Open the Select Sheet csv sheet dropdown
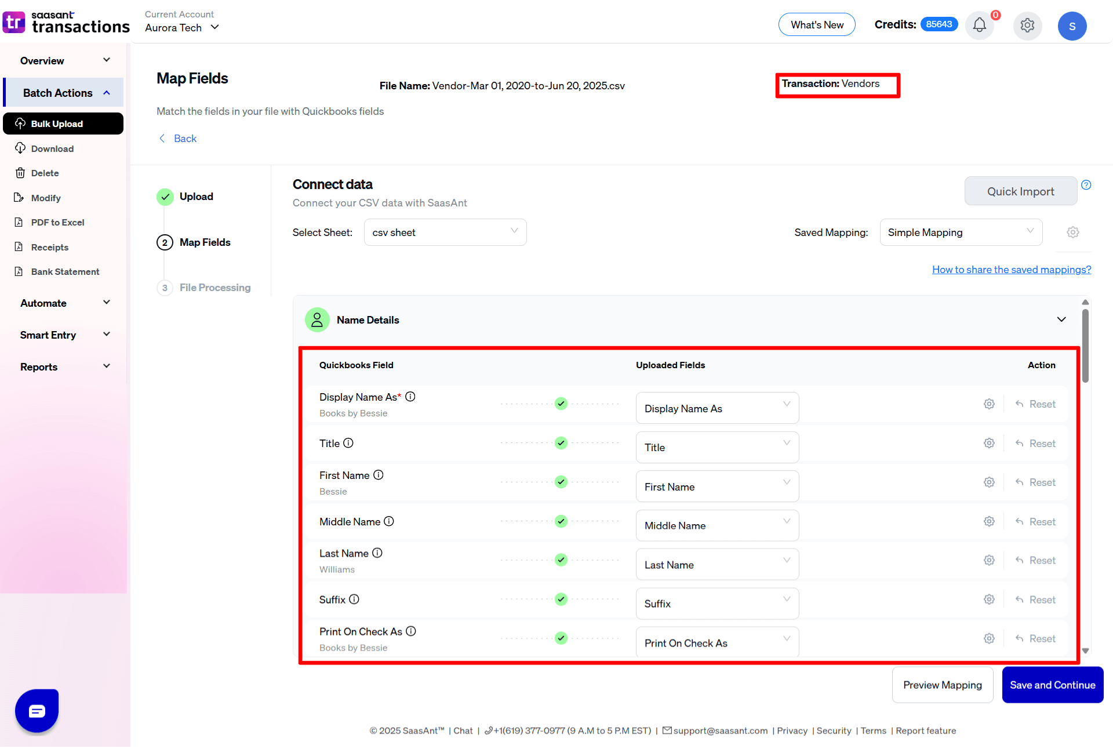This screenshot has width=1113, height=748. click(445, 232)
